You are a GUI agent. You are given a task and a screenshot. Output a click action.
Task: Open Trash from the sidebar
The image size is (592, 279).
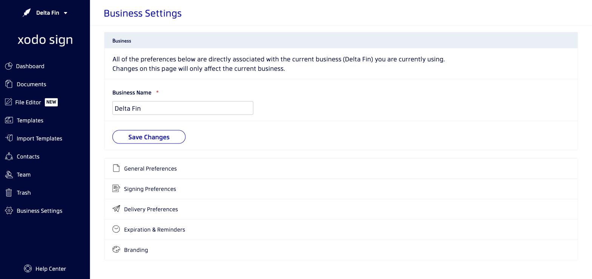pyautogui.click(x=23, y=193)
